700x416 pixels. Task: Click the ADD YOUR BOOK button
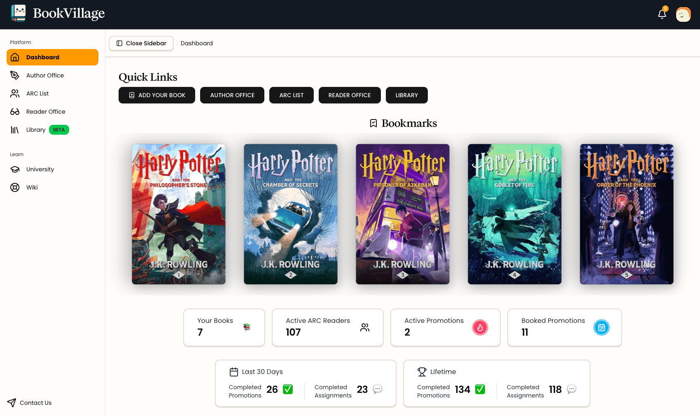(x=156, y=95)
